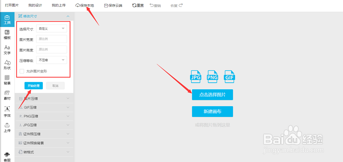Screen dimensions: 343x162
Task: Expand the 转格式 section
Action: click(44, 152)
